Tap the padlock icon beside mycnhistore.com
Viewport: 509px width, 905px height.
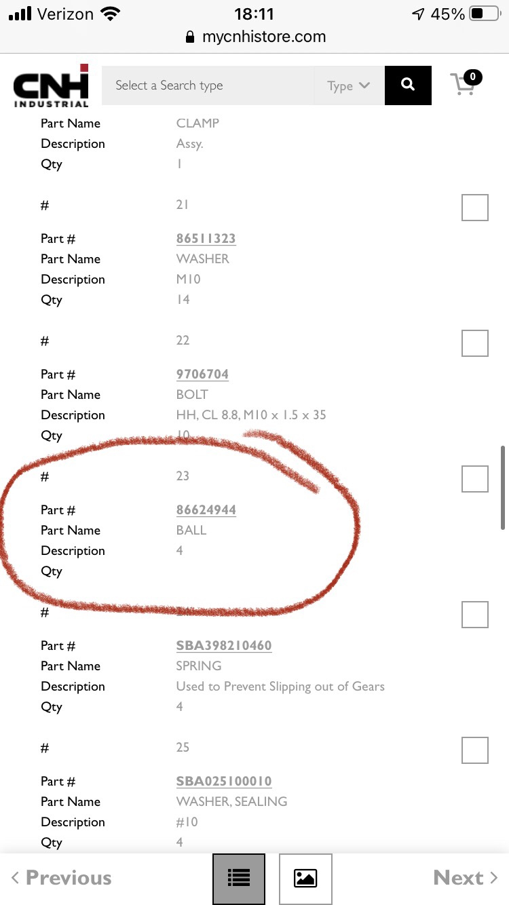[190, 37]
